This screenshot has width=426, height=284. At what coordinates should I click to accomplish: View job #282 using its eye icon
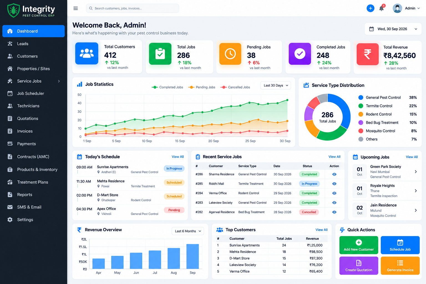334,212
